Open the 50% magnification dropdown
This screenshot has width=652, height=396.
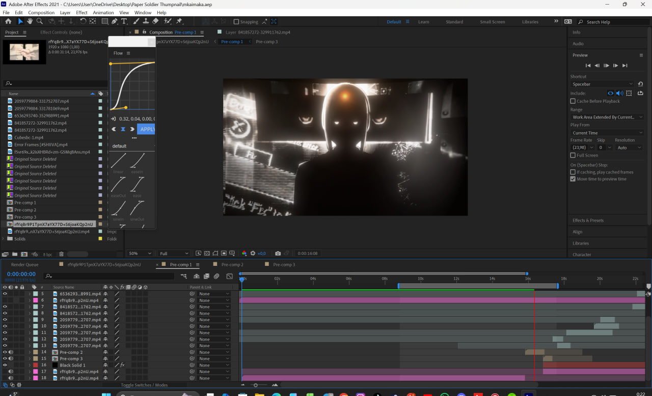click(x=140, y=253)
